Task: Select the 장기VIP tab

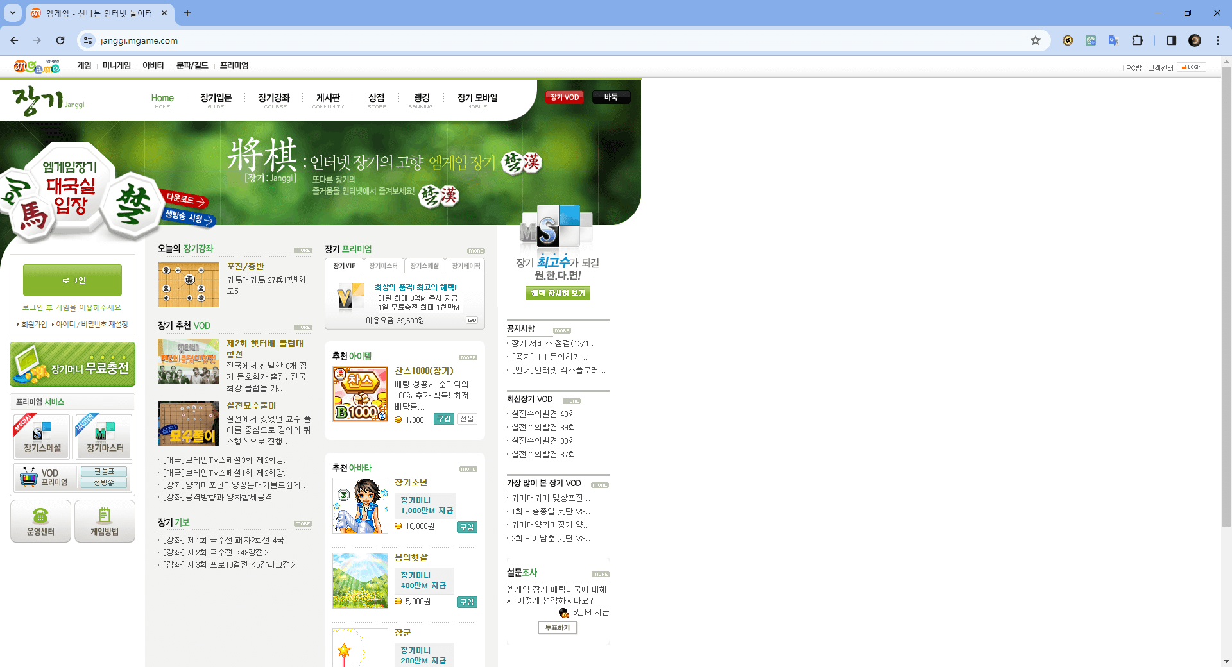Action: (345, 266)
